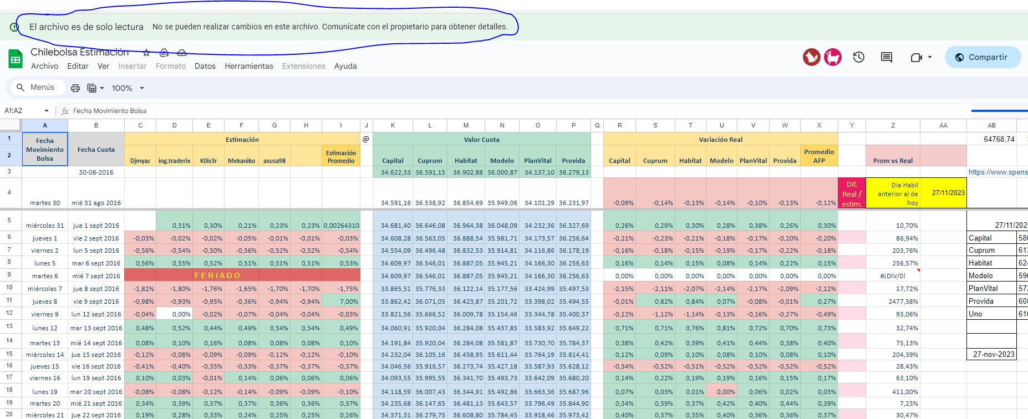Click the add-to-Drive shortcut icon
This screenshot has width=1028, height=419.
164,53
